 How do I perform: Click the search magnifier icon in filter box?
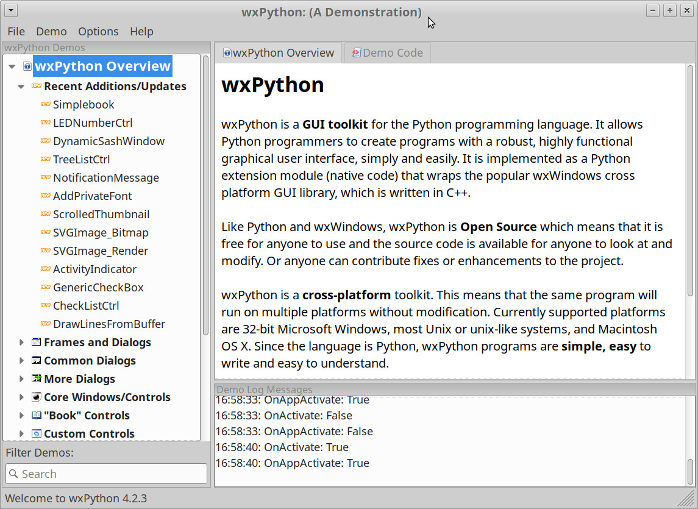point(13,474)
